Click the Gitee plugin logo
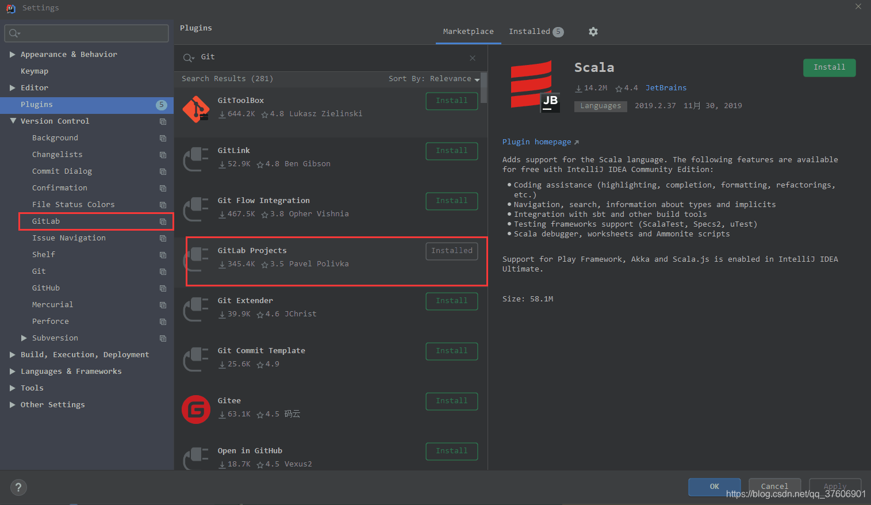The width and height of the screenshot is (871, 505). [196, 410]
